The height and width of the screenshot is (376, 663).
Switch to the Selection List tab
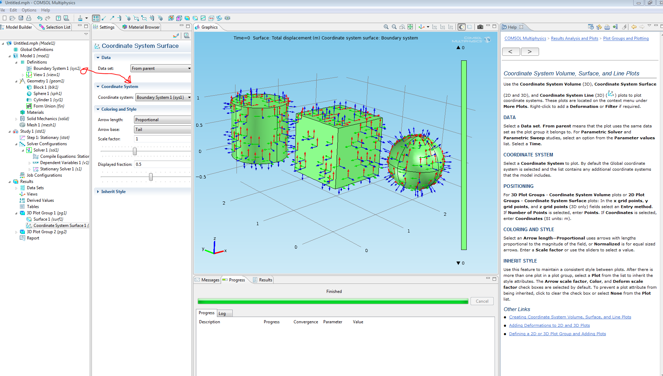[x=55, y=27]
